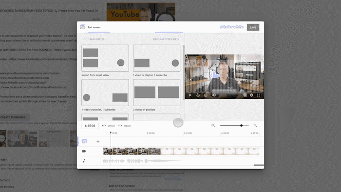Image resolution: width=341 pixels, height=192 pixels.
Task: Select the '1 video or playlist, 1 subscribe' template with circle on left
Action: click(x=105, y=93)
